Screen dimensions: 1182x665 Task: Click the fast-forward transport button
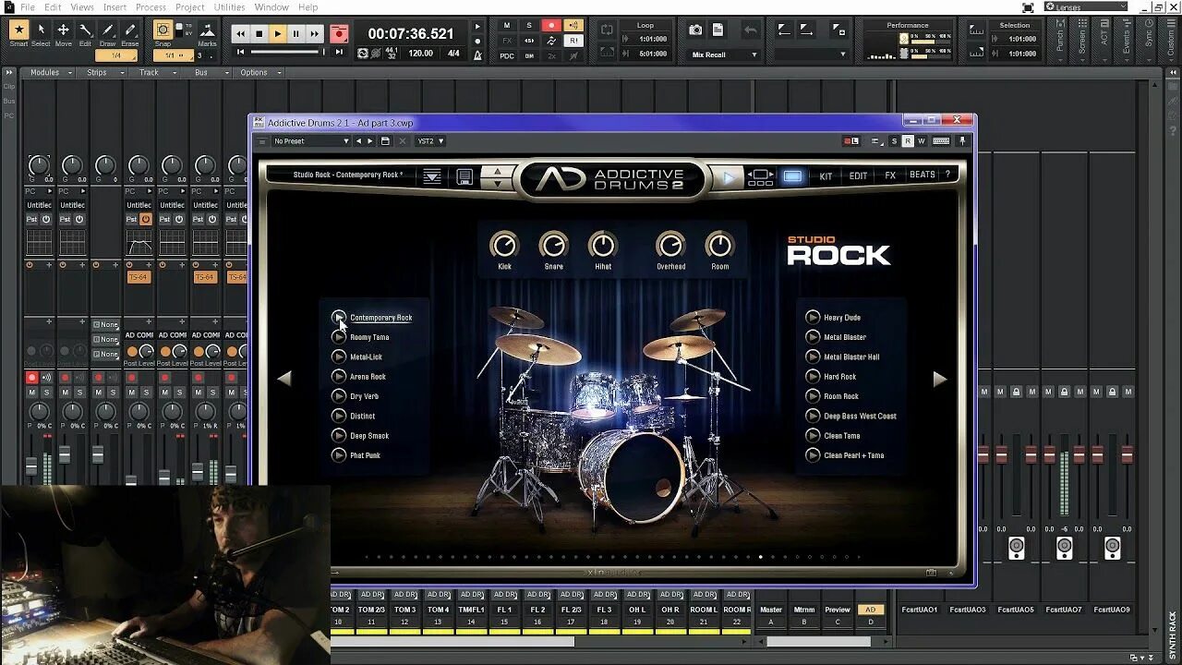pyautogui.click(x=315, y=33)
